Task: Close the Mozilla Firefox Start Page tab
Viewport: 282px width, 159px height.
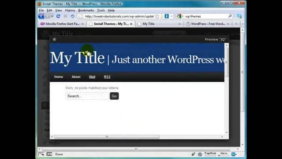Action: (82, 24)
